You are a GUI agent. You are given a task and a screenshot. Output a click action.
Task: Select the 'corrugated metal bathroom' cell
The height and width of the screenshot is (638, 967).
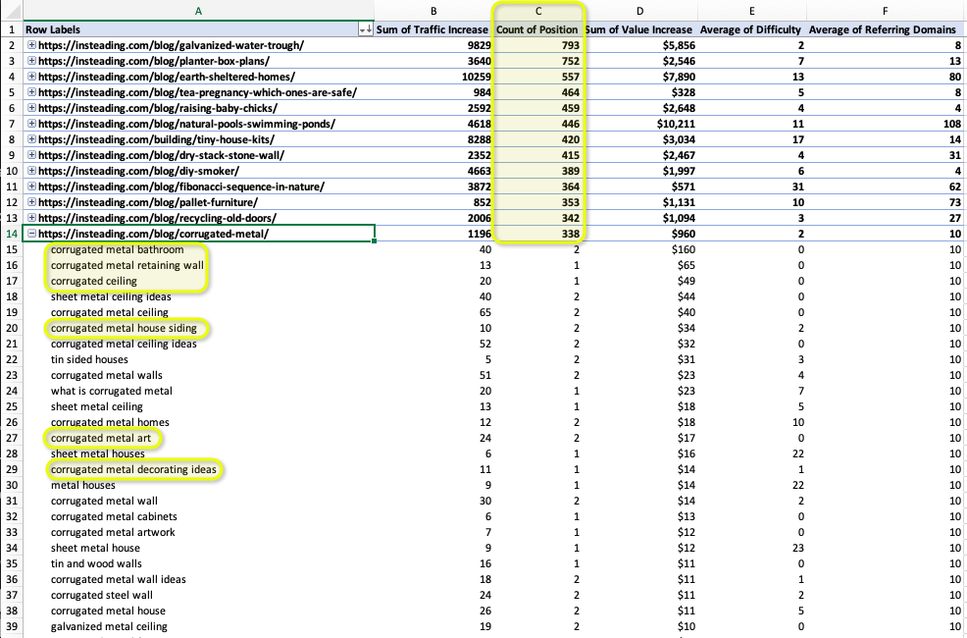coord(198,249)
